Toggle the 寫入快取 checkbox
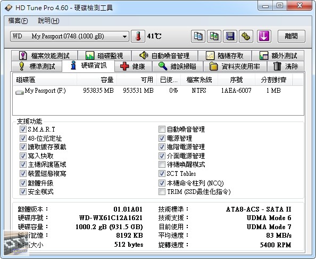 [x=23, y=156]
